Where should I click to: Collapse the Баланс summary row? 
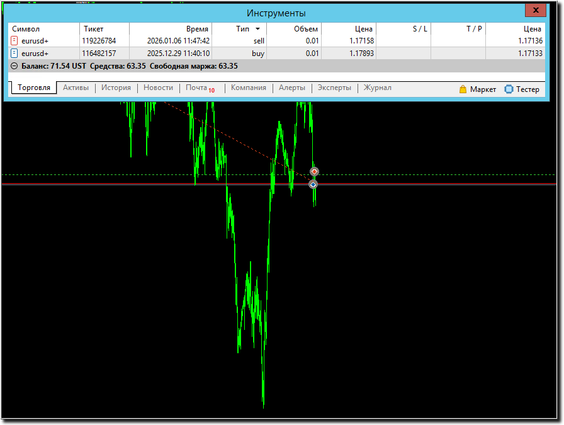coord(14,66)
